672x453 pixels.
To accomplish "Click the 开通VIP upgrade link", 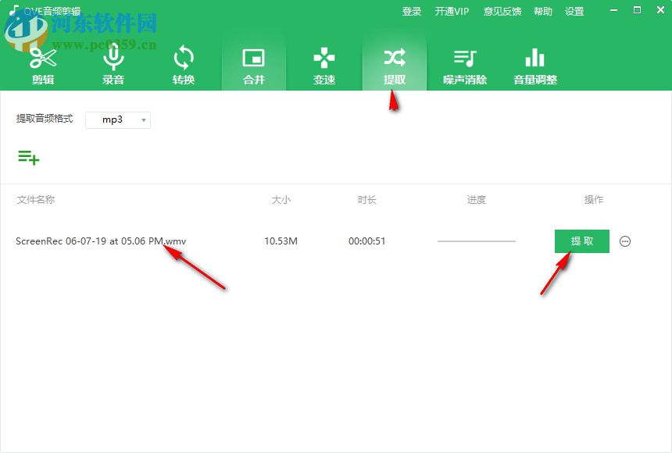I will (450, 11).
